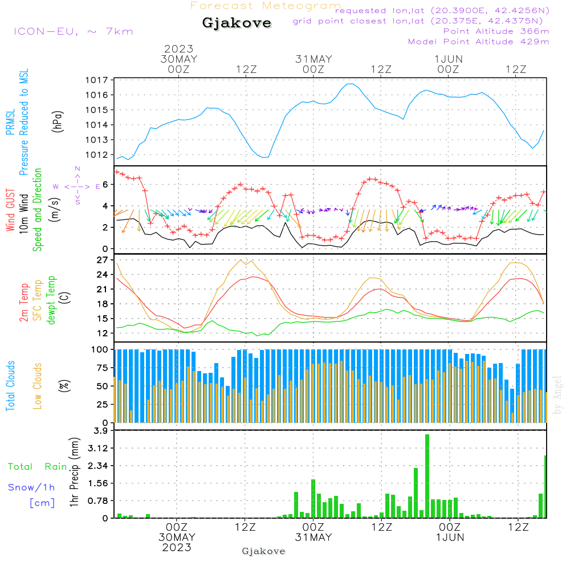Click the wind axis value 2
This screenshot has height=570, width=570.
105,227
